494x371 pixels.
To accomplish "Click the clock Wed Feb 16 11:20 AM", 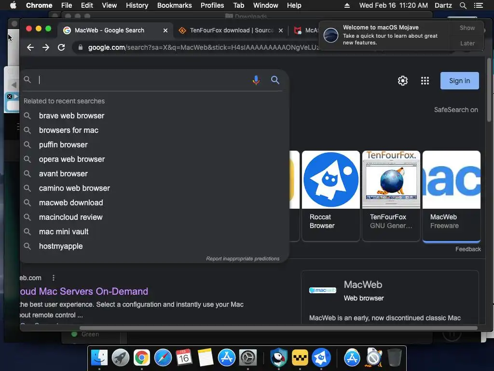I will (393, 5).
